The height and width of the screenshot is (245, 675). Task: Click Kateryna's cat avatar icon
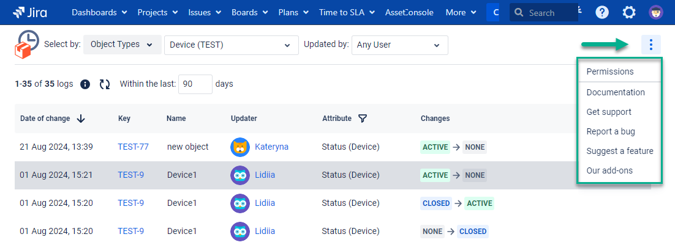240,147
